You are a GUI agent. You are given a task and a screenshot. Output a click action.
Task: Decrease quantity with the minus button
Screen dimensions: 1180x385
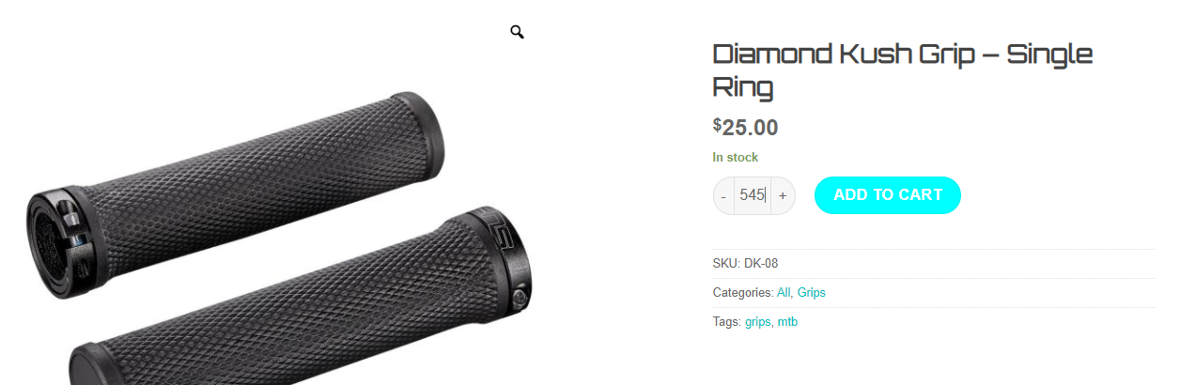[x=723, y=195]
